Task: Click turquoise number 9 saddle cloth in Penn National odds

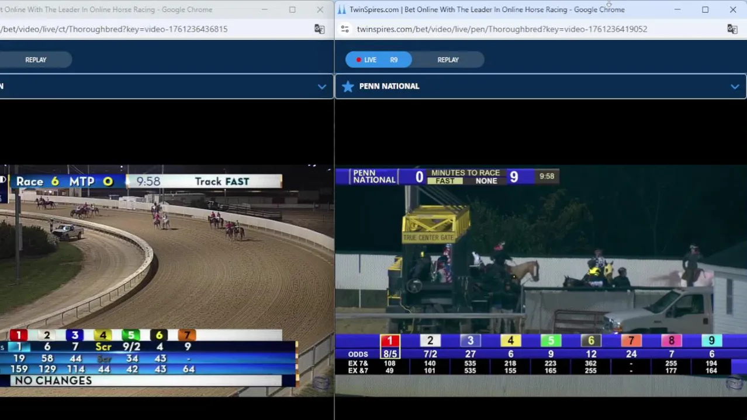Action: click(x=711, y=341)
